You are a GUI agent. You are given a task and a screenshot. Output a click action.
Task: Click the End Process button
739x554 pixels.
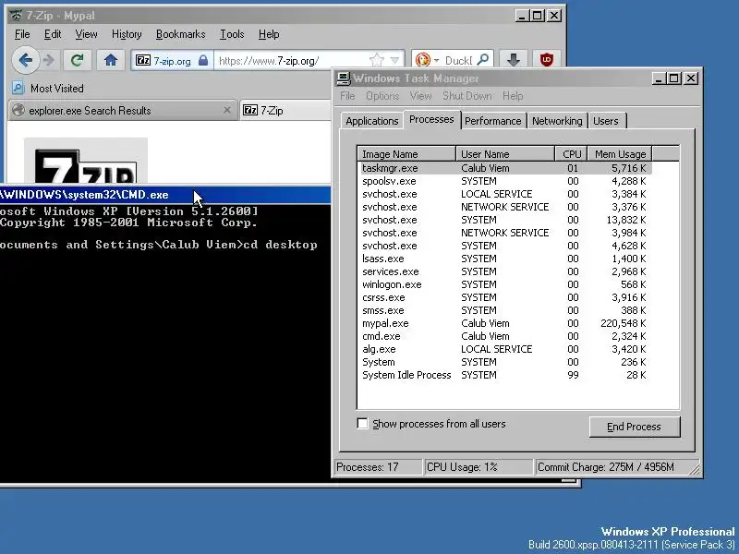pos(635,427)
